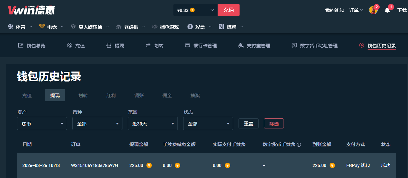Click the 捕鱼游戏 fish icon
This screenshot has width=408, height=178.
pyautogui.click(x=155, y=27)
